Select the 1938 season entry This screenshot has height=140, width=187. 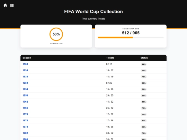point(25,76)
